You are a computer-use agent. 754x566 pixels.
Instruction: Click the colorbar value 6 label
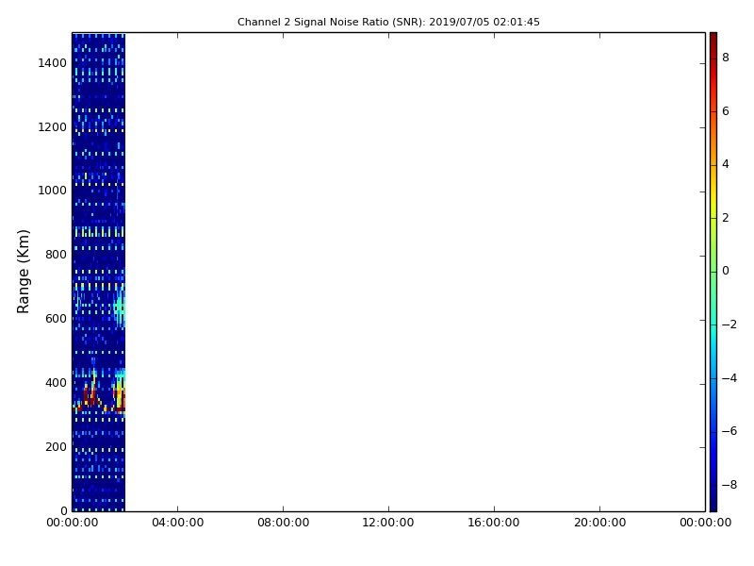coord(726,111)
